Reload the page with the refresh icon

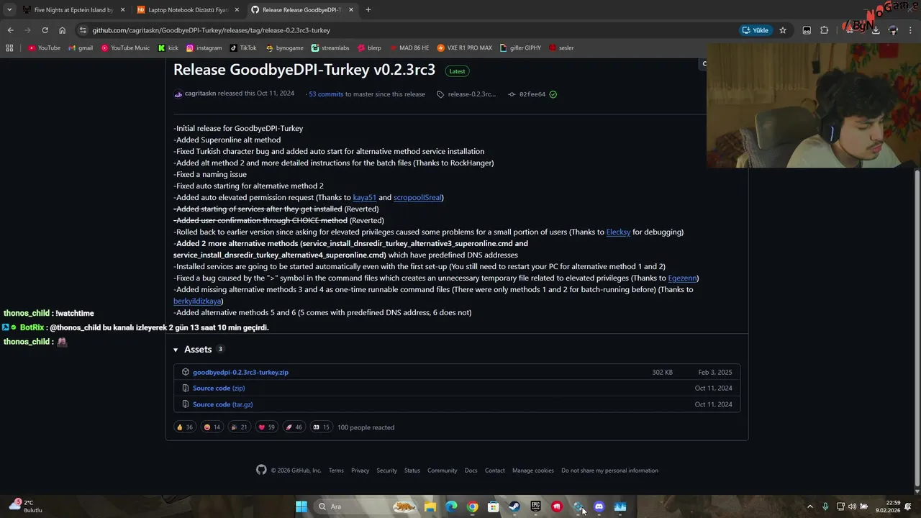point(45,30)
